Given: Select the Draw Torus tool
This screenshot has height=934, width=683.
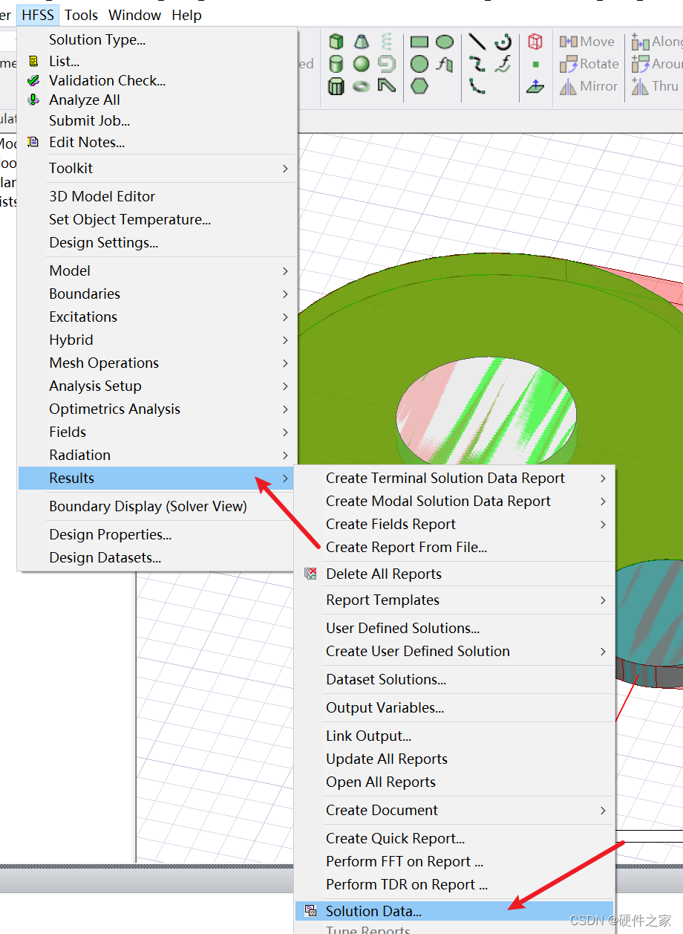Looking at the screenshot, I should 362,86.
